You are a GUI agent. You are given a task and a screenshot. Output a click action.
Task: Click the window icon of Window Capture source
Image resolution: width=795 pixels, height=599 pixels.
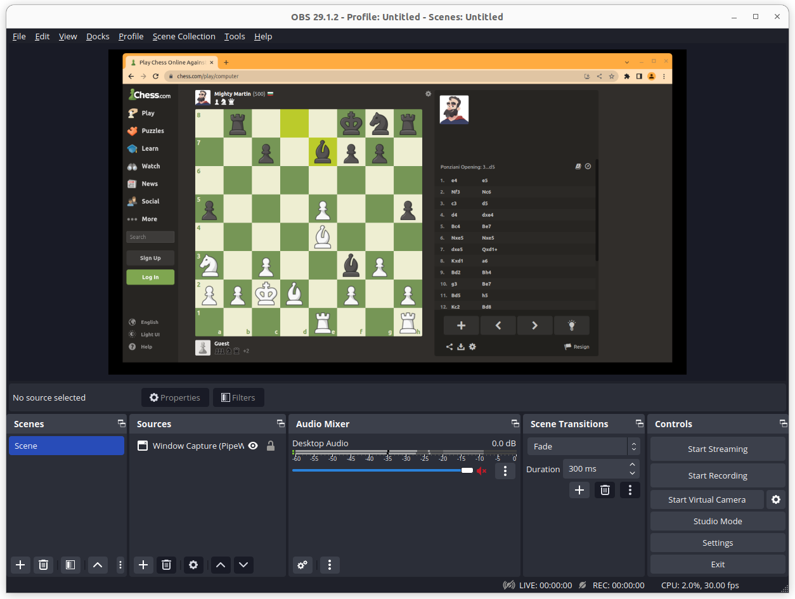143,446
